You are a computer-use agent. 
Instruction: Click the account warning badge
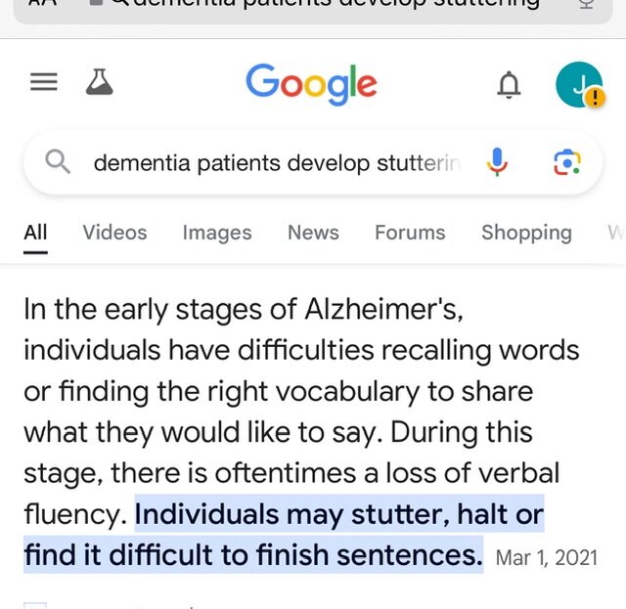tap(596, 97)
